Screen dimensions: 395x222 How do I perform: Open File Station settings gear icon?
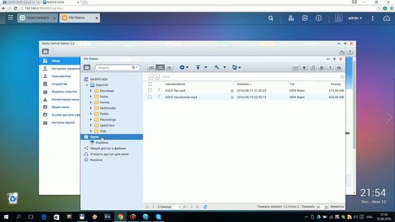point(322,68)
